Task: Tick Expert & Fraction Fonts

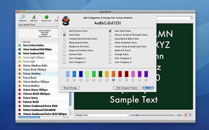Action: click(x=64, y=50)
